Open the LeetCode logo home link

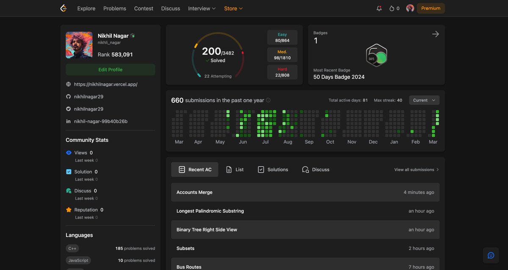[63, 8]
